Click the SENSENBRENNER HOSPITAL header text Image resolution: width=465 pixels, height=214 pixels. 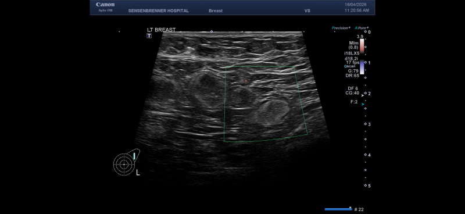[158, 10]
